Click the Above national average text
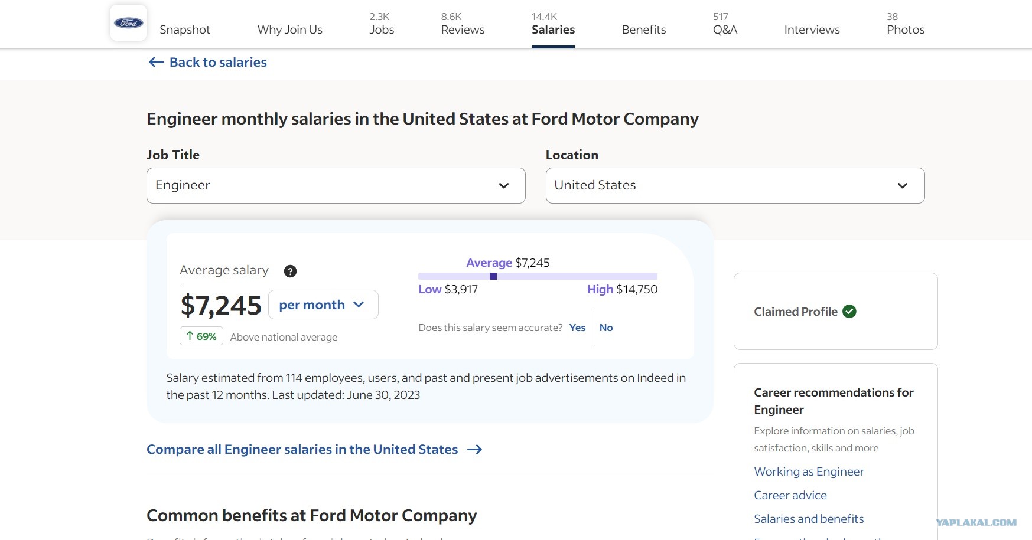The height and width of the screenshot is (540, 1032). (284, 337)
